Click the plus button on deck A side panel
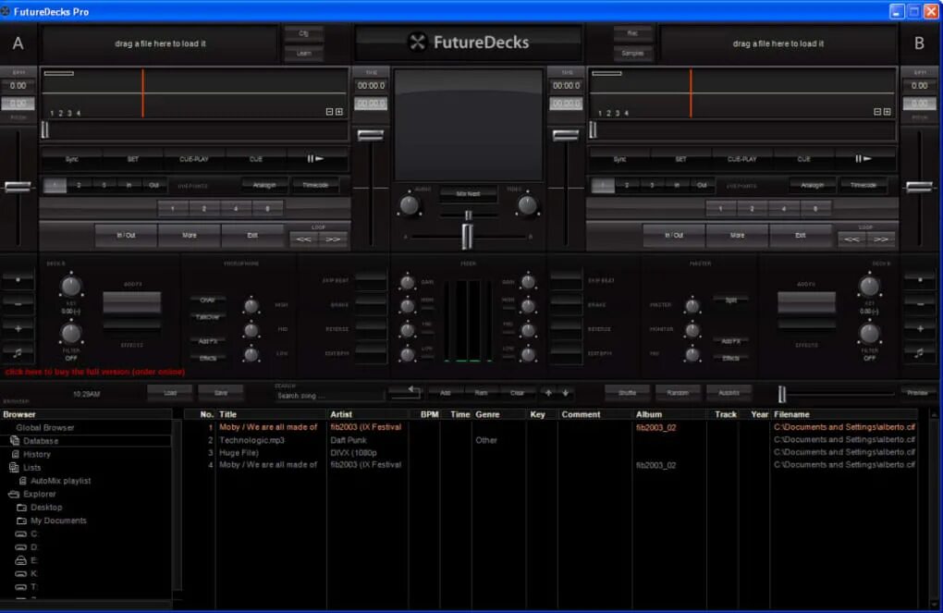This screenshot has width=943, height=613. pos(18,328)
